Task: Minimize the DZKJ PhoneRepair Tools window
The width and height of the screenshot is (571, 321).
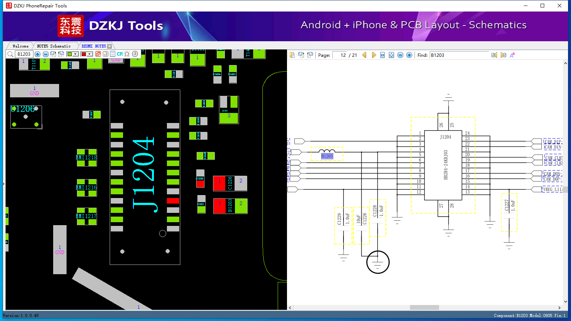Action: 526,6
